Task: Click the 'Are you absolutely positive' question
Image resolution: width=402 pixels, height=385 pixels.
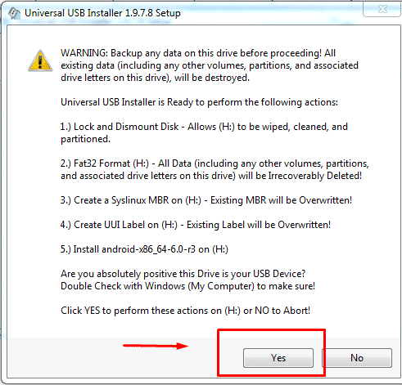Action: point(183,274)
